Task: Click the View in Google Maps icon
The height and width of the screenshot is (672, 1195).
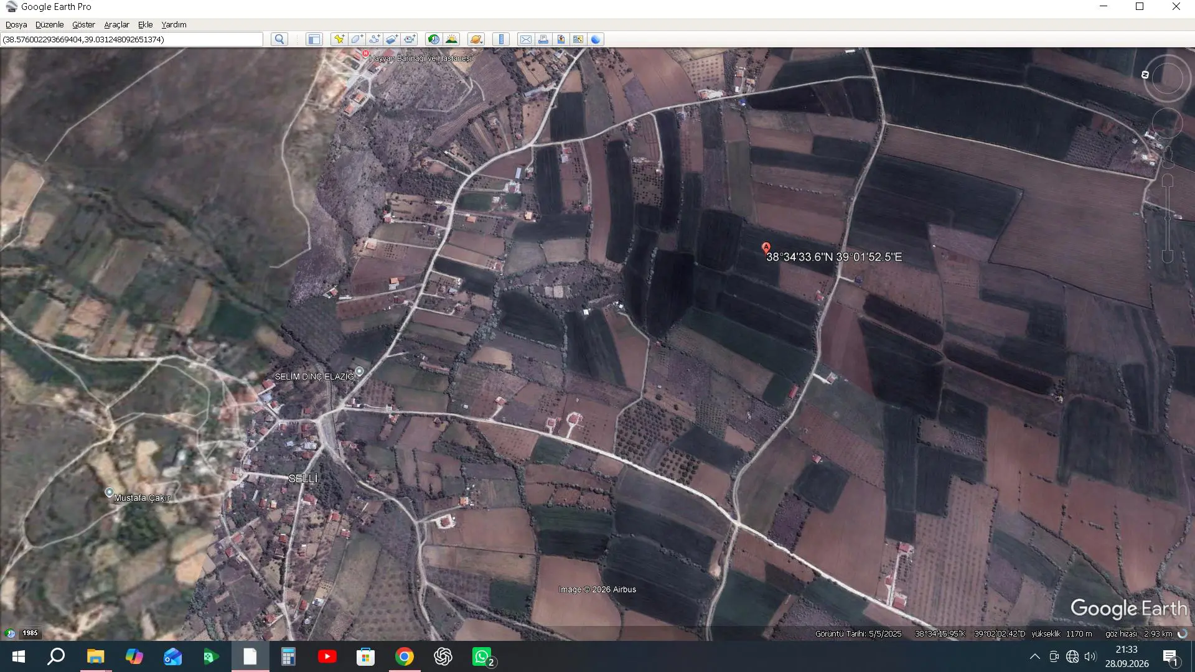Action: (x=578, y=39)
